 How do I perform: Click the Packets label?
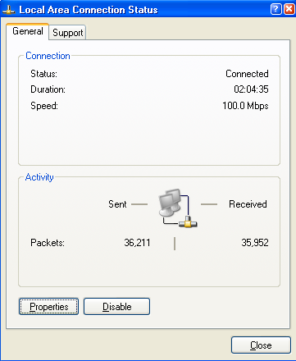(x=48, y=243)
